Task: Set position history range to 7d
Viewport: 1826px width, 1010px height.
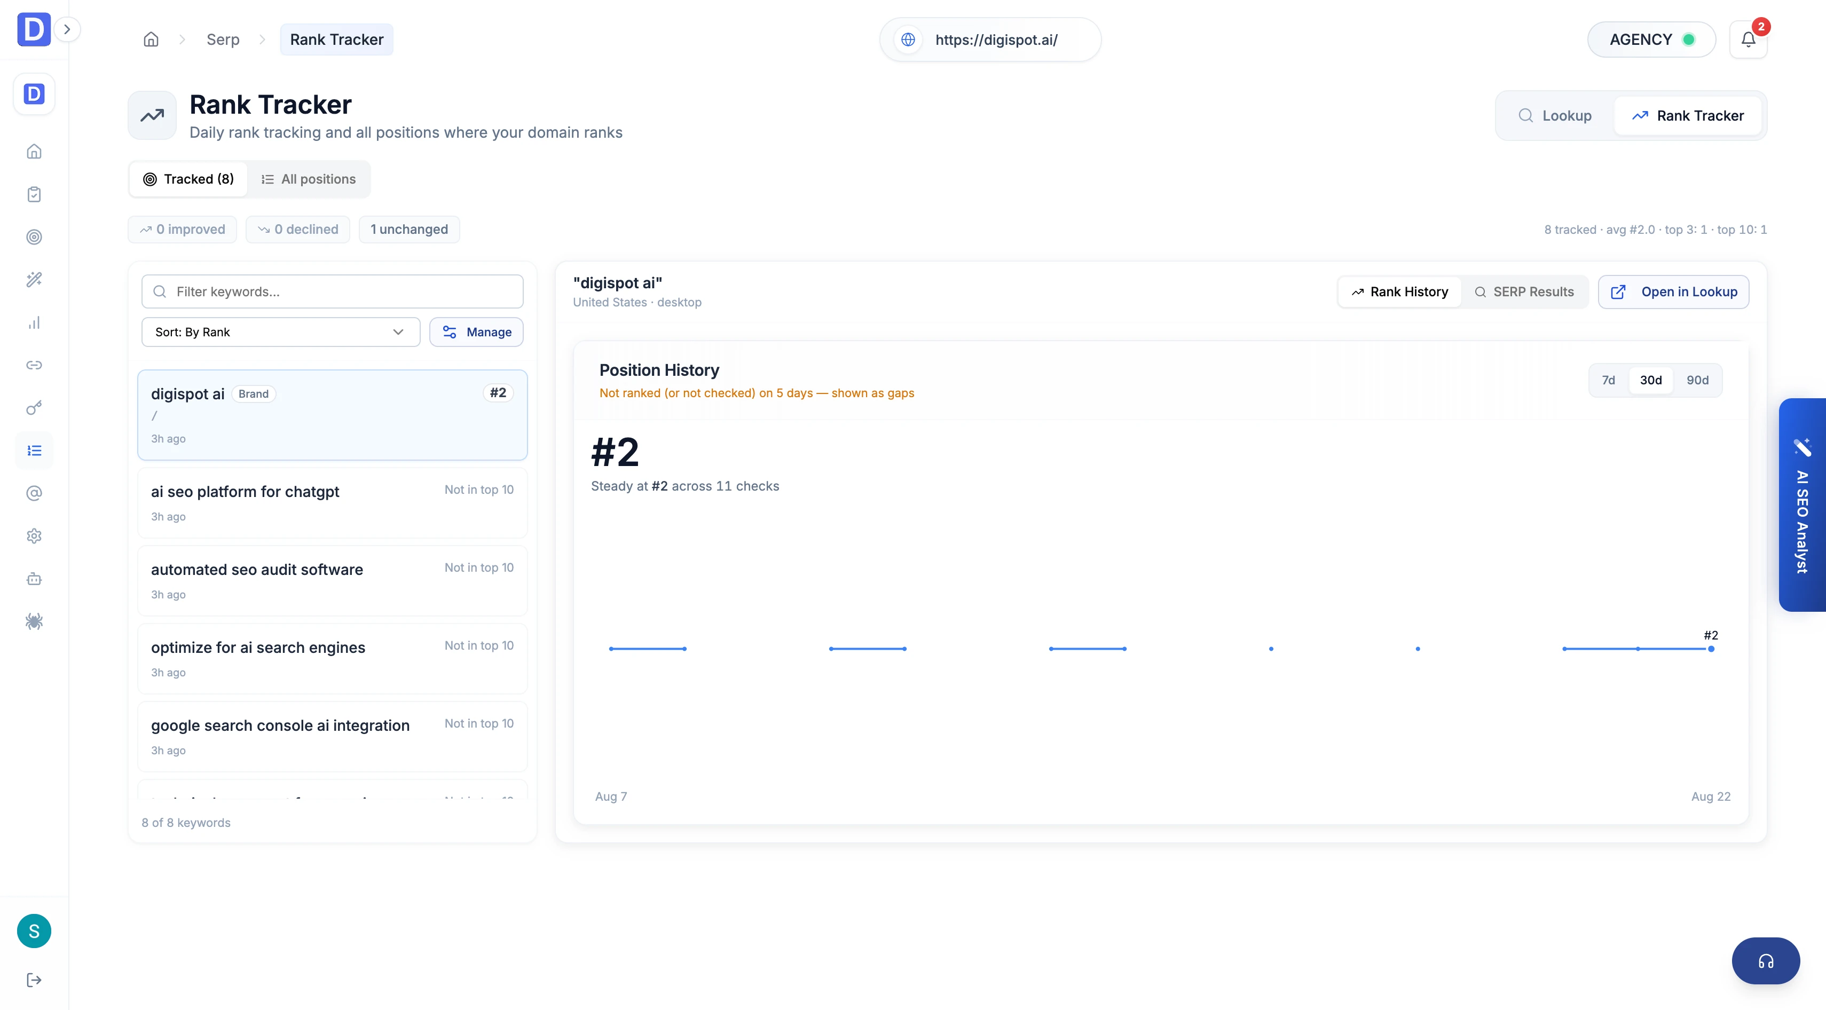Action: [x=1608, y=380]
